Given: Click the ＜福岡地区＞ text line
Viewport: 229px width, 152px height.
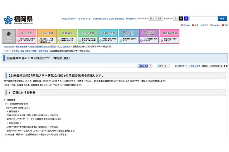Looking at the screenshot, I should [13, 112].
